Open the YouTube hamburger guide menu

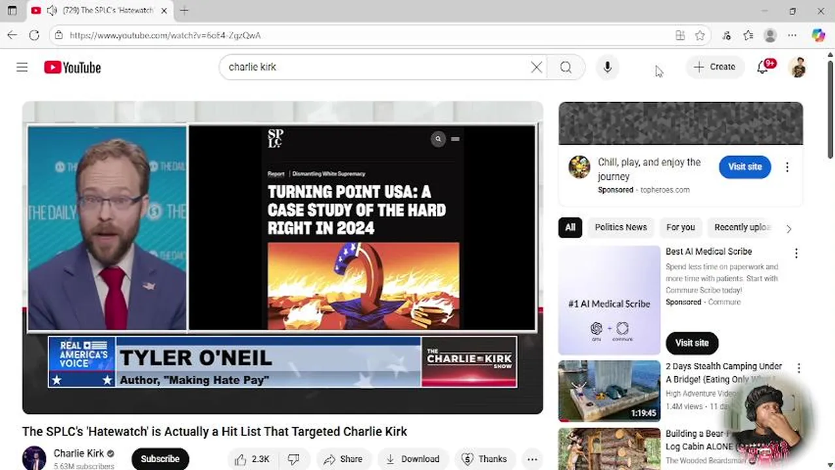pos(22,67)
